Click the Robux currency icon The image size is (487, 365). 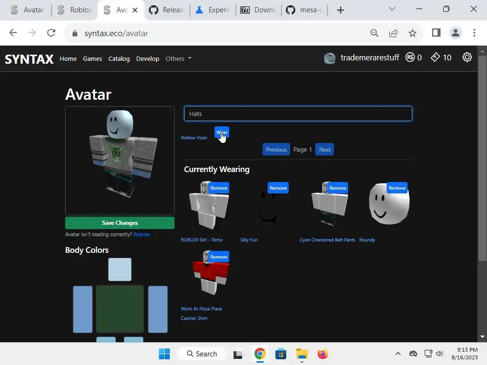pos(410,57)
